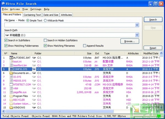This screenshot has height=119, width=165.
Task: Click drive icon in WINDOWS row
Action: (x=34, y=107)
